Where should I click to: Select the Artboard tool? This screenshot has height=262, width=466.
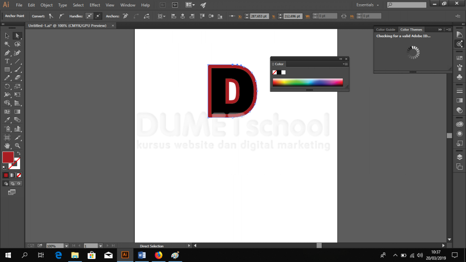[7, 137]
